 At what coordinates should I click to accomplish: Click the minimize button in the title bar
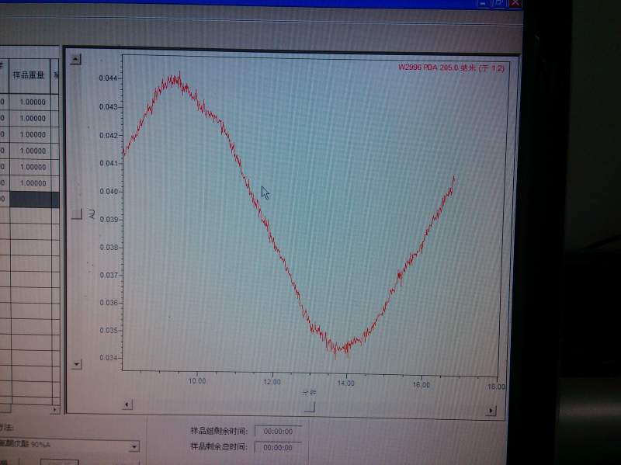[x=483, y=3]
